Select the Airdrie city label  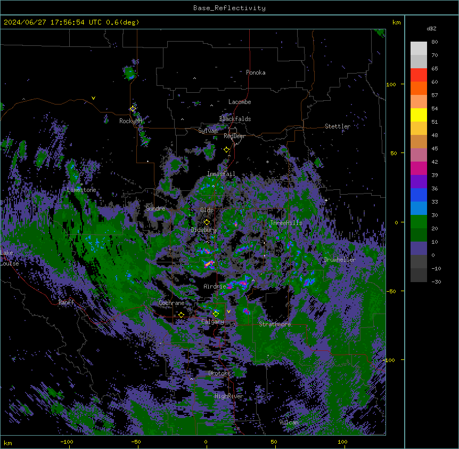tap(215, 286)
